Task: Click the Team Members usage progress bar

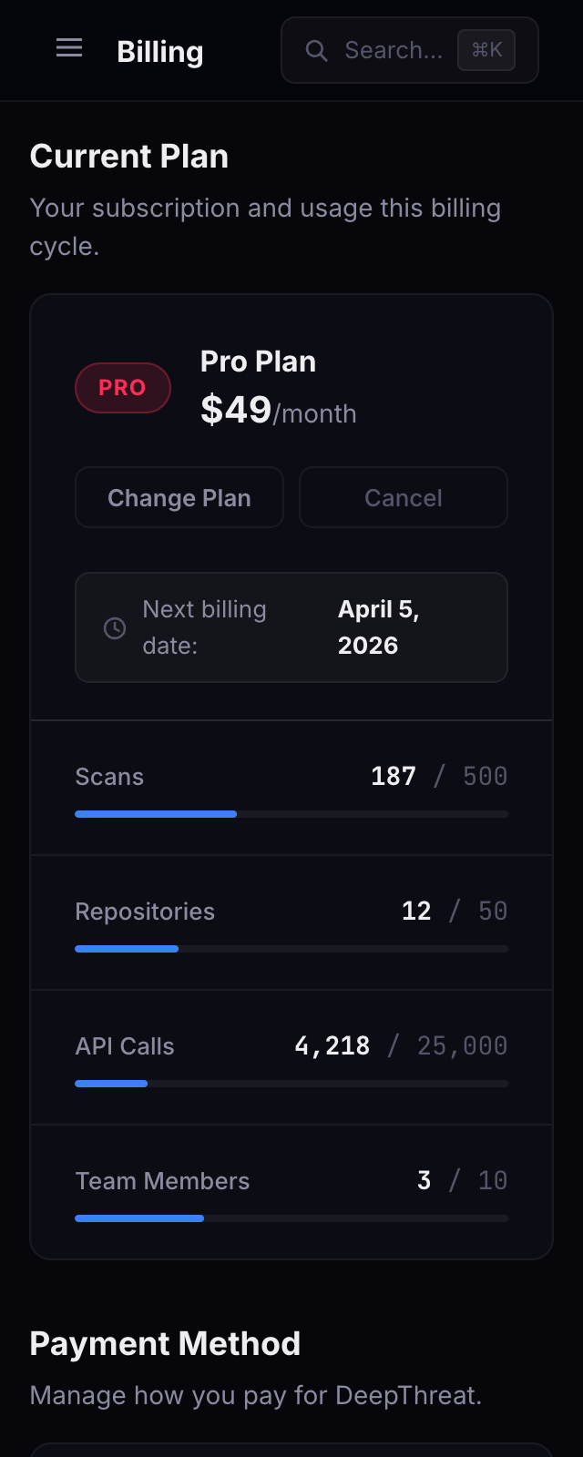Action: (x=291, y=1218)
